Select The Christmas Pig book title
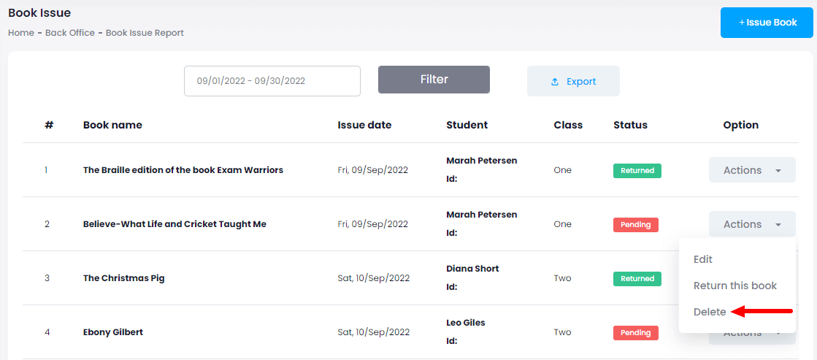Screen dimensions: 817x360 pyautogui.click(x=123, y=278)
